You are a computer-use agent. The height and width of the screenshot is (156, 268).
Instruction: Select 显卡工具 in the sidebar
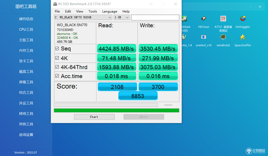click(x=26, y=61)
